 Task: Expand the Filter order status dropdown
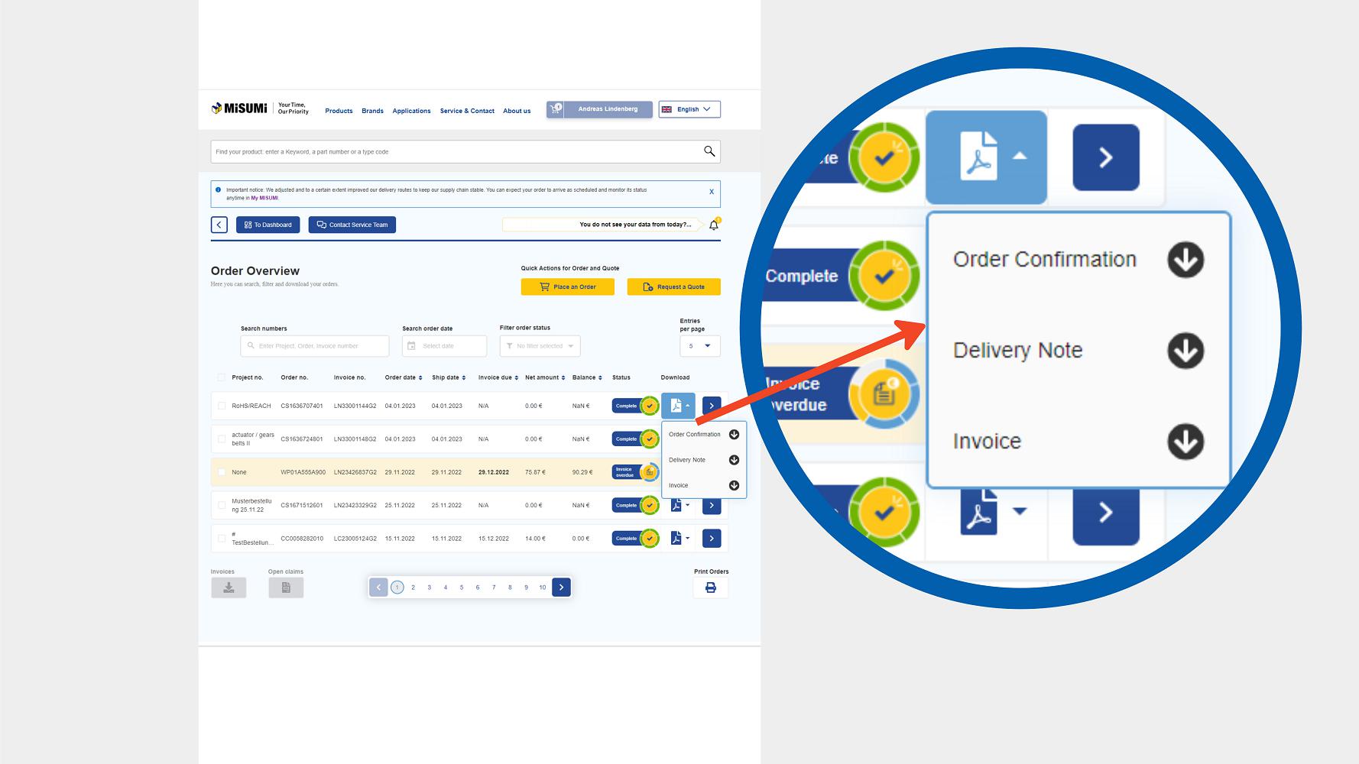coord(540,346)
